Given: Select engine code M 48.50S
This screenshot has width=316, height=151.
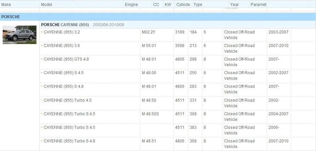Looking at the screenshot, I should pyautogui.click(x=150, y=114).
